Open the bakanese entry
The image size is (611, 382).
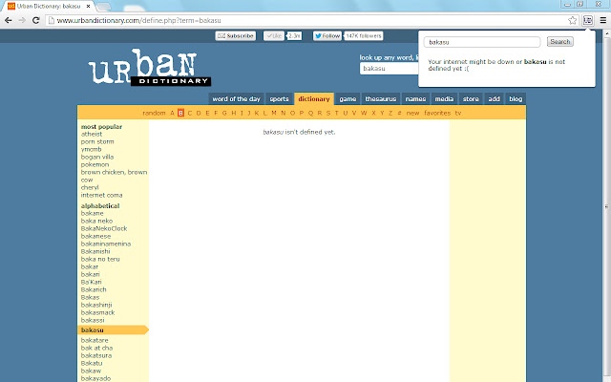[x=95, y=236]
